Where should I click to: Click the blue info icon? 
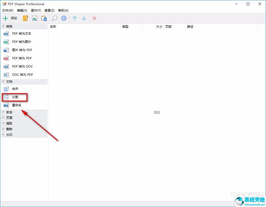pyautogui.click(x=64, y=18)
